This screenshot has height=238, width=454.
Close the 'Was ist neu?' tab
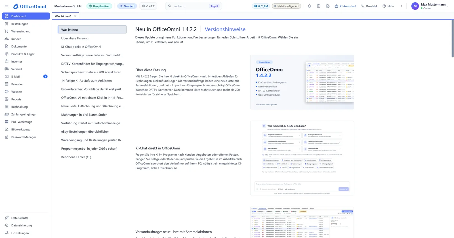click(75, 16)
